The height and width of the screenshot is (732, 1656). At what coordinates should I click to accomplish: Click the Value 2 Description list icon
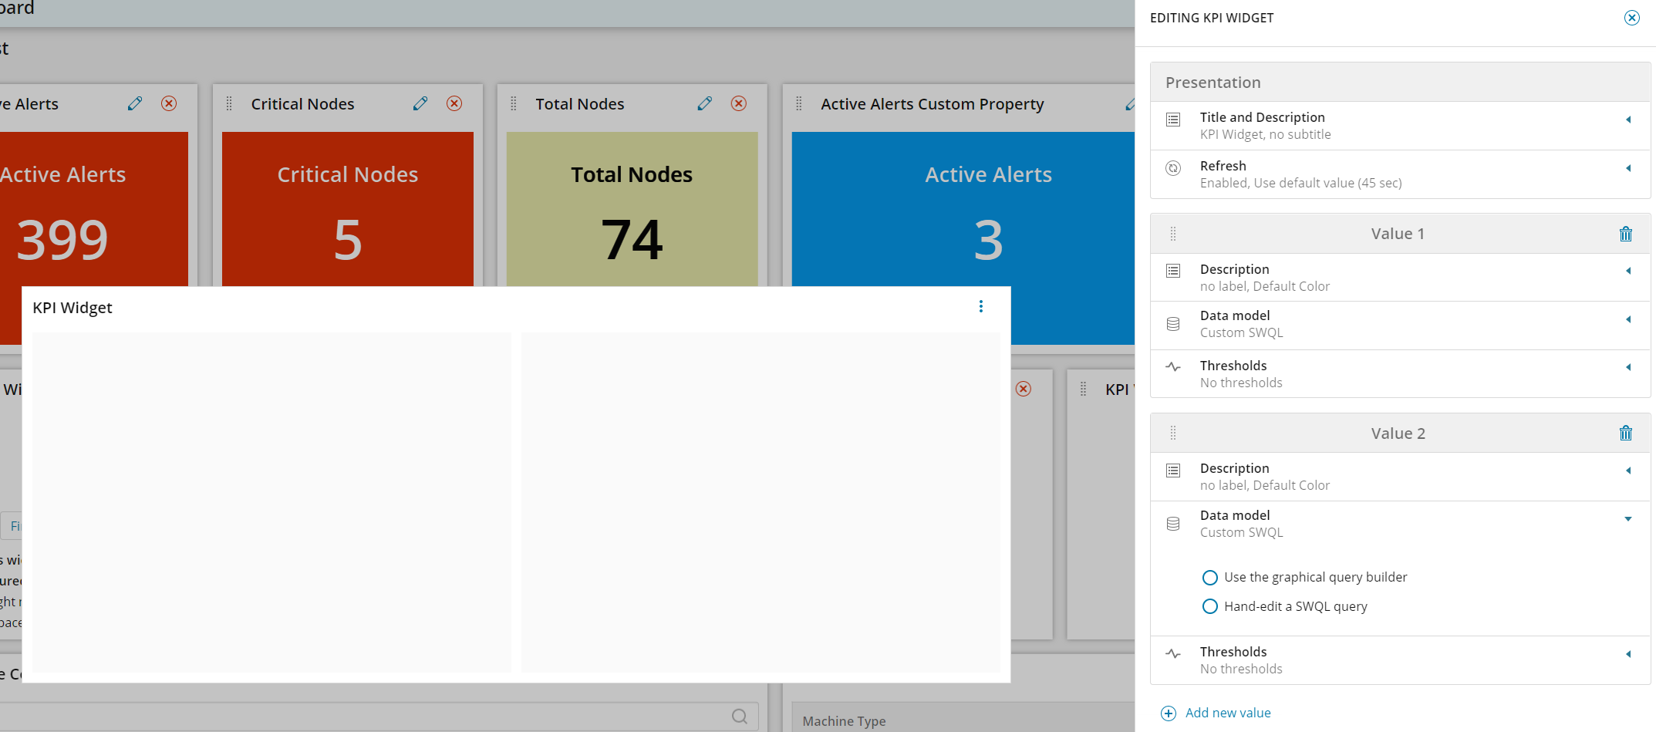click(1173, 471)
